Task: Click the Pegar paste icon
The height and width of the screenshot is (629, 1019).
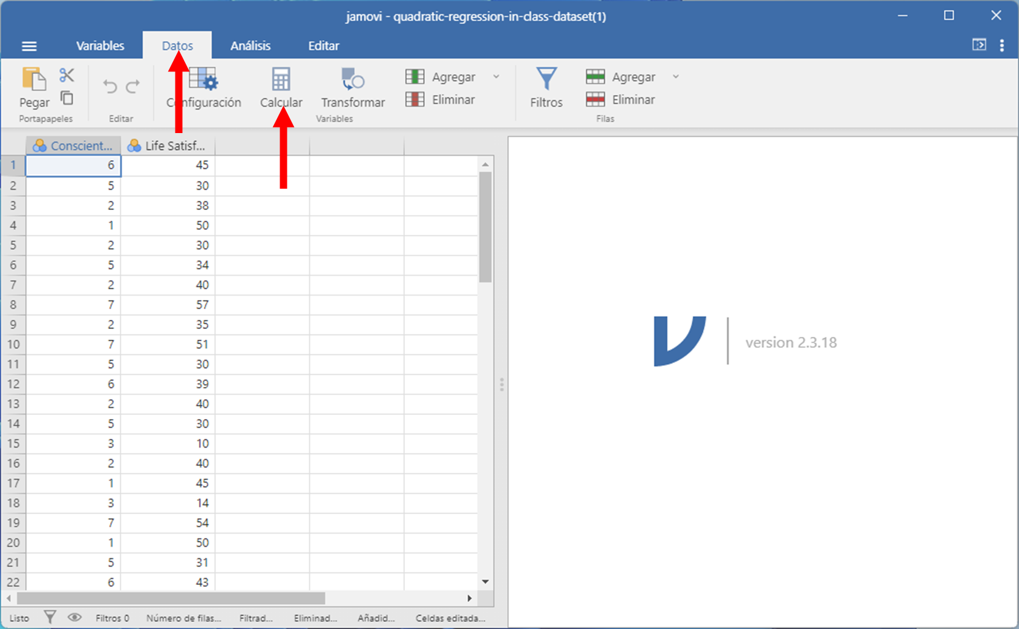Action: (34, 80)
